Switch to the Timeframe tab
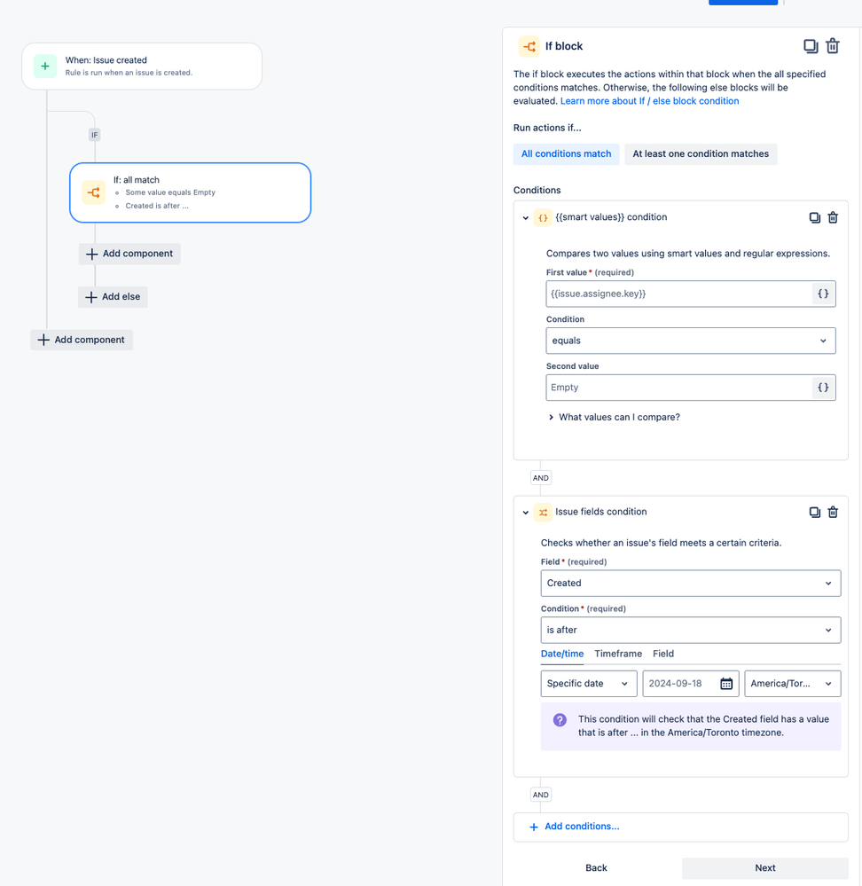Screen dimensions: 862x886 coord(617,654)
